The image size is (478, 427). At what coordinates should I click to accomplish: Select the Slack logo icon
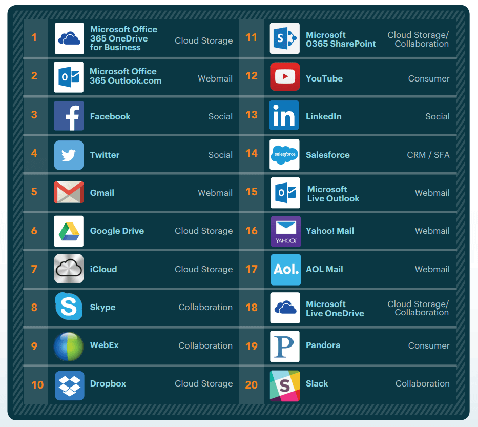tap(285, 386)
